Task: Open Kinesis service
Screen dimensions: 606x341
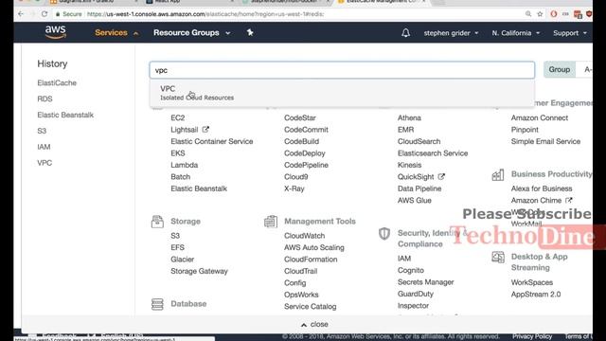Action: click(x=409, y=165)
